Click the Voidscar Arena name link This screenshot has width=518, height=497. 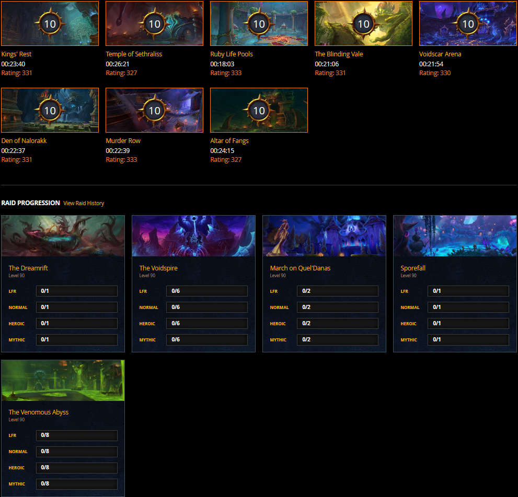440,54
